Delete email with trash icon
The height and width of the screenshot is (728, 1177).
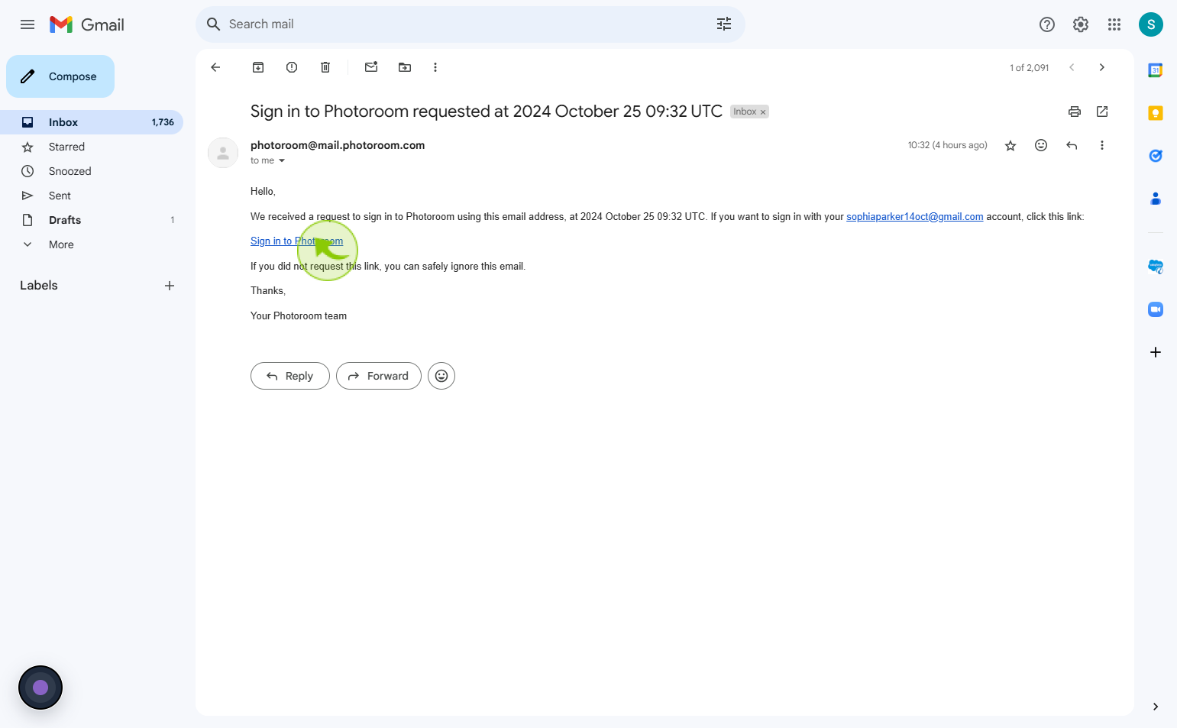[325, 67]
